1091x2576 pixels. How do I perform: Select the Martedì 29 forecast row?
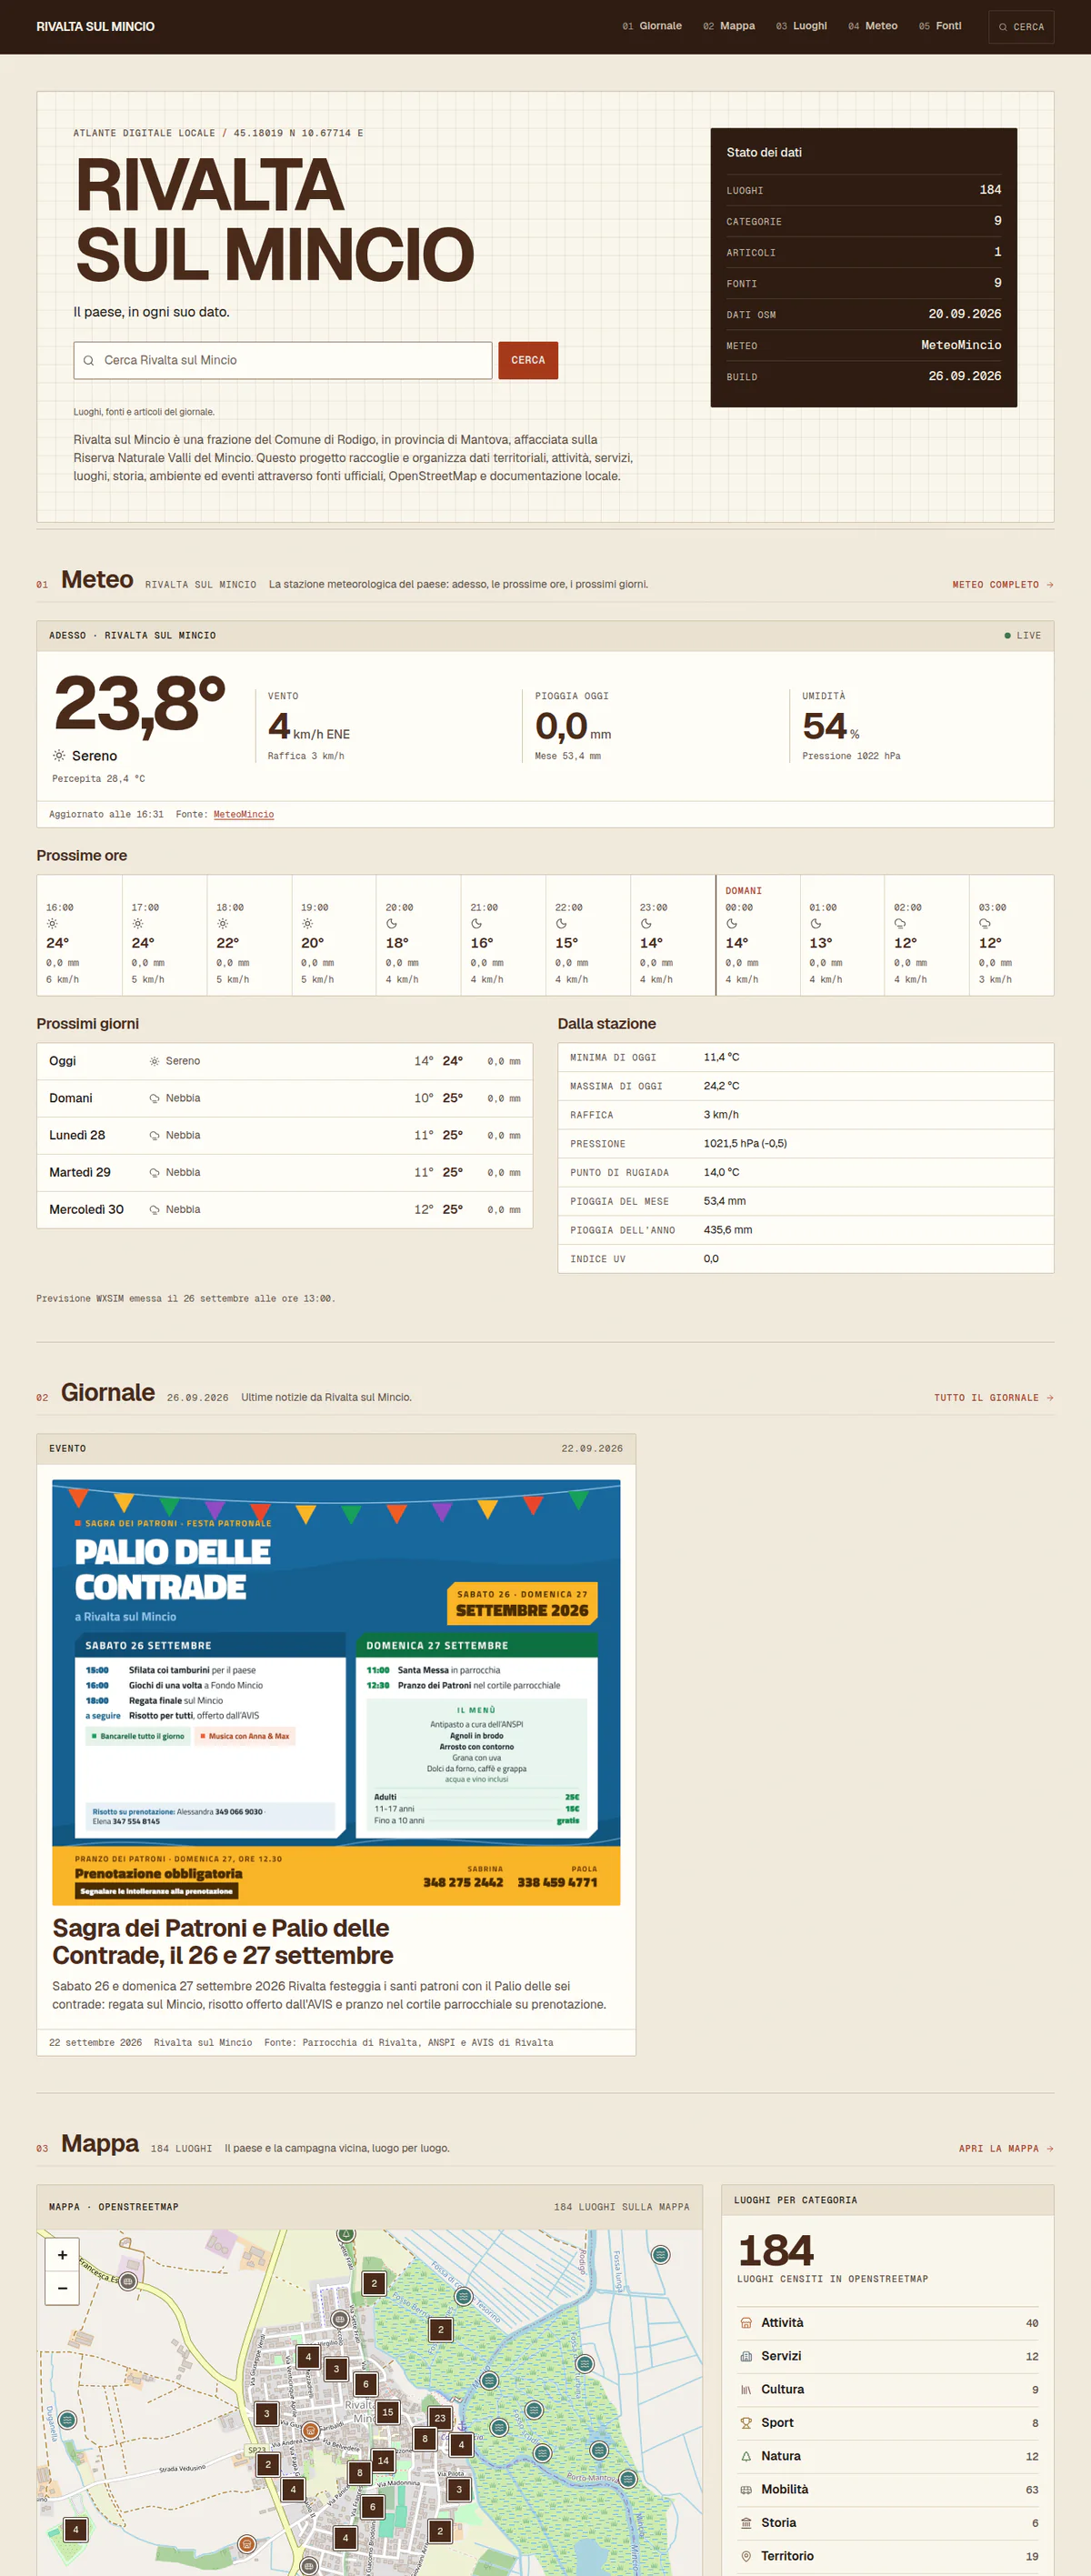(x=285, y=1172)
